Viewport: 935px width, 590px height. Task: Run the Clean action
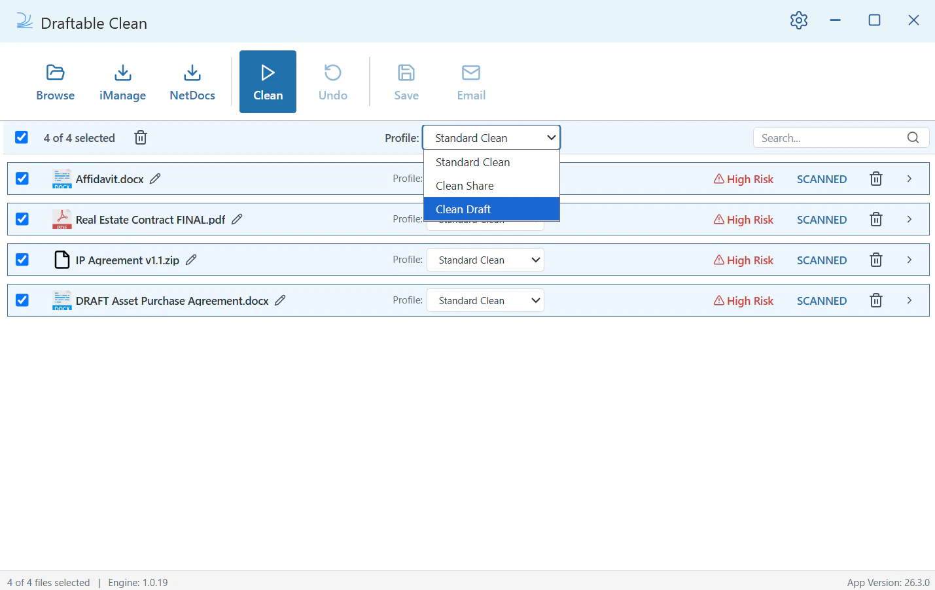click(268, 82)
